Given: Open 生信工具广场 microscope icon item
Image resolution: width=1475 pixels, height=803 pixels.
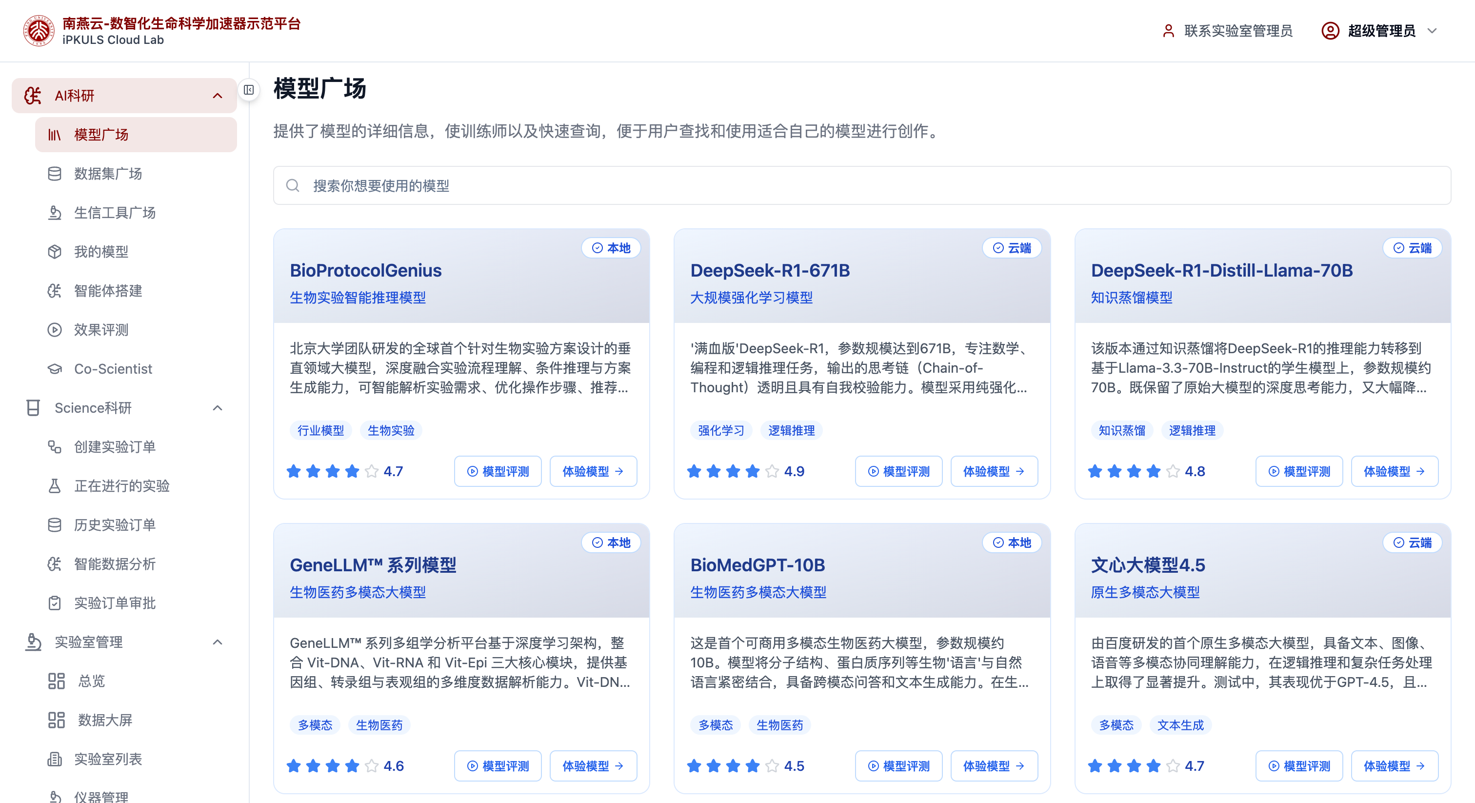Looking at the screenshot, I should coord(55,213).
